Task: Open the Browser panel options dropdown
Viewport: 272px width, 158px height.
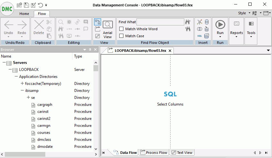Action: click(85, 50)
